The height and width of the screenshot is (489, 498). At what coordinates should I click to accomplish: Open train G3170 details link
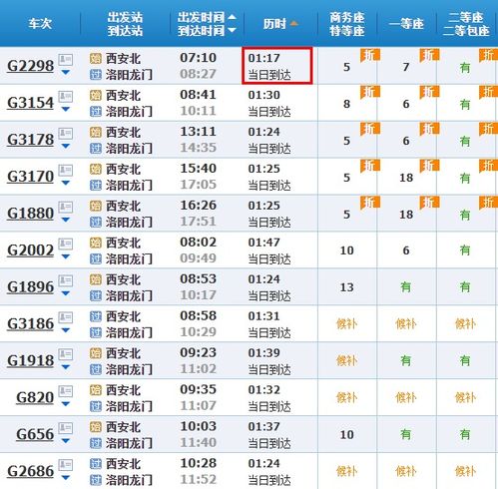pos(30,177)
